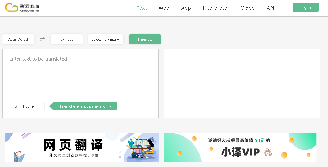328x167 pixels.
Task: Open the 小译VIP invitation banner
Action: click(240, 147)
